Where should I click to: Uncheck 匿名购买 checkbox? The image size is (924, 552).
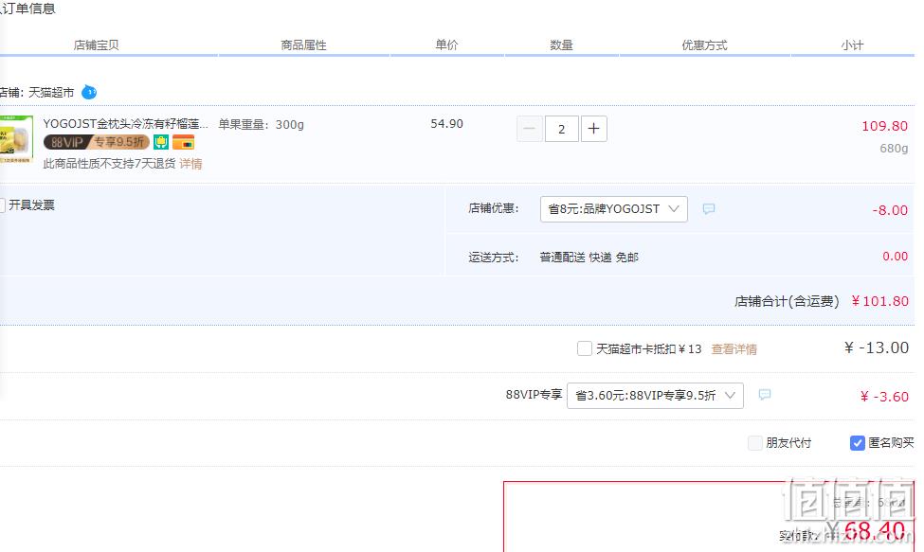858,442
